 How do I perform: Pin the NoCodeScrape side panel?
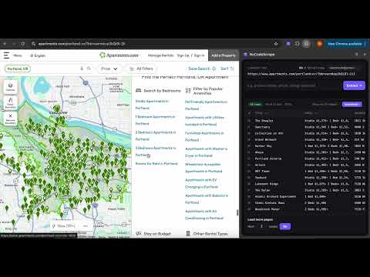[357, 55]
